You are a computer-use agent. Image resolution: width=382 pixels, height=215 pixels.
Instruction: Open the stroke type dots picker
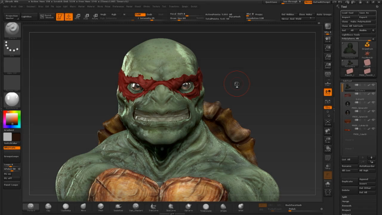(x=12, y=48)
